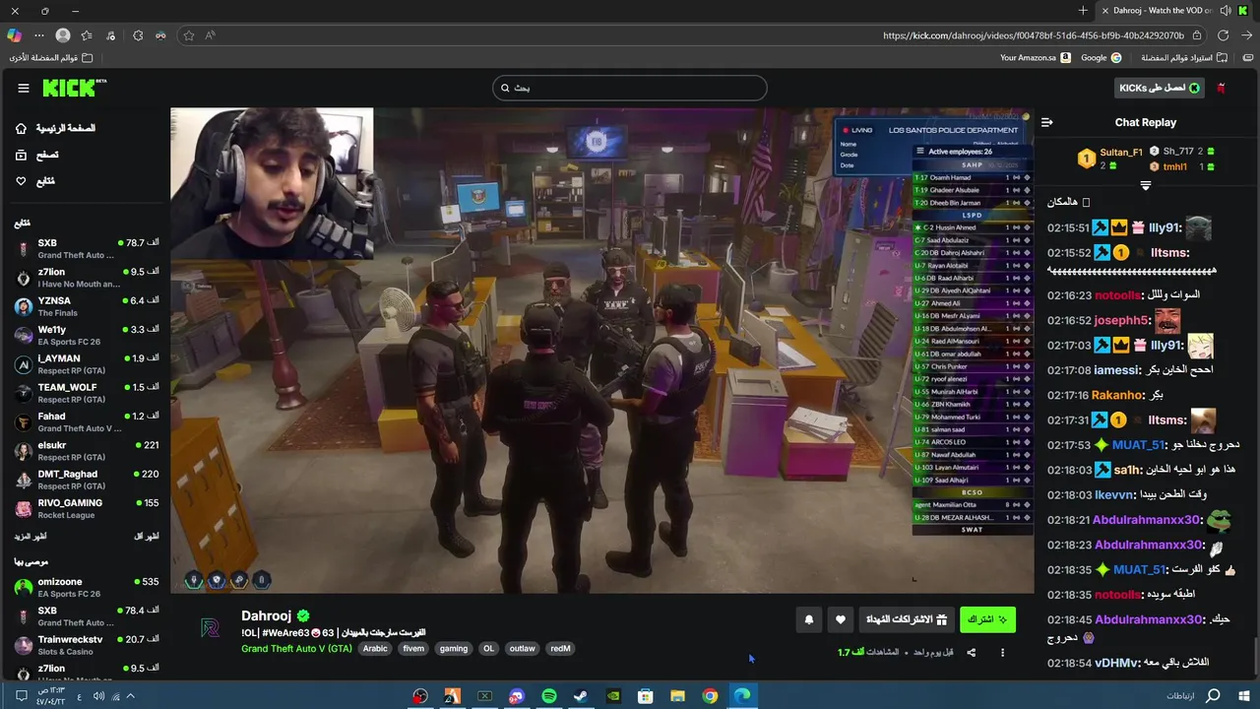Activate the read aloud icon in address bar
This screenshot has height=709, width=1260.
coord(211,35)
